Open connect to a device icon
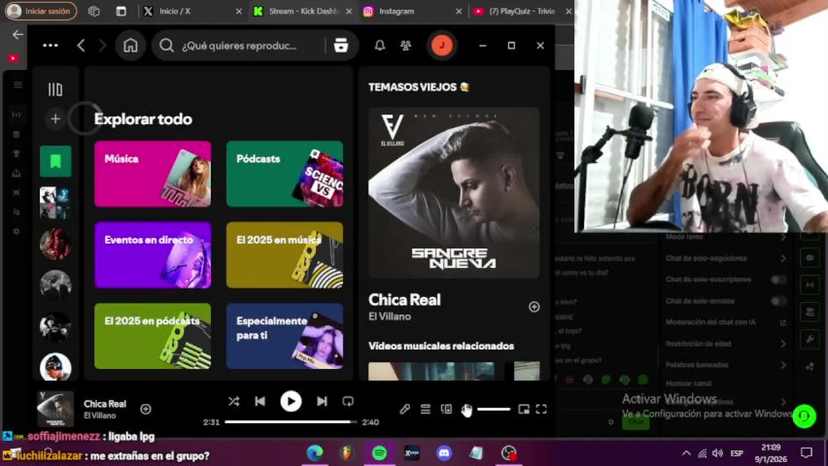 point(446,409)
